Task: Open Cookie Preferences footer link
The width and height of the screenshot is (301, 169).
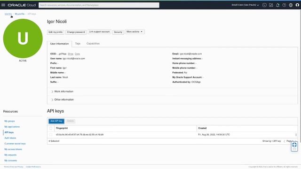Action: [33, 167]
